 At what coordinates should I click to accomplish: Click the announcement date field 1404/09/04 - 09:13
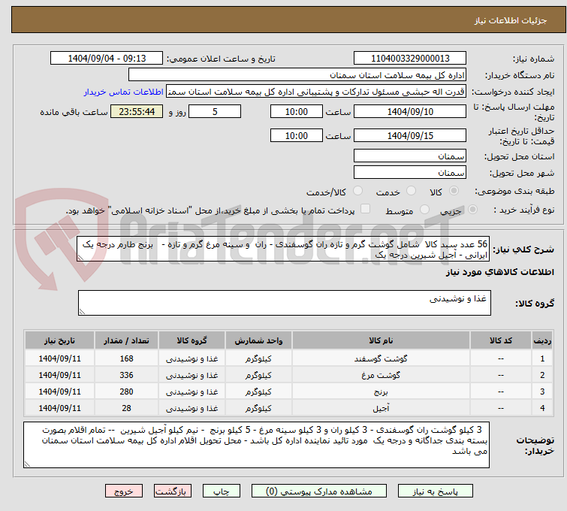tap(107, 59)
